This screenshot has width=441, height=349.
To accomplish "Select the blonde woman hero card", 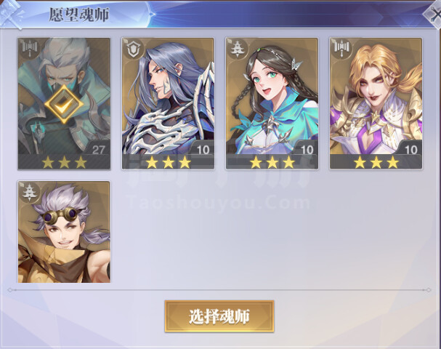I will [x=376, y=103].
